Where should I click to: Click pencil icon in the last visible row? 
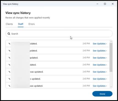[x=9, y=86]
